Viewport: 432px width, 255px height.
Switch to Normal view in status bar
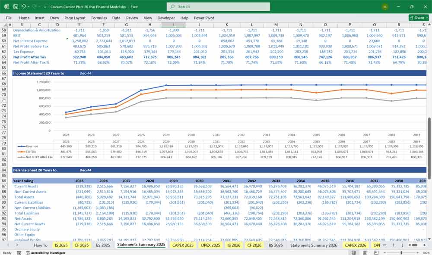354,252
